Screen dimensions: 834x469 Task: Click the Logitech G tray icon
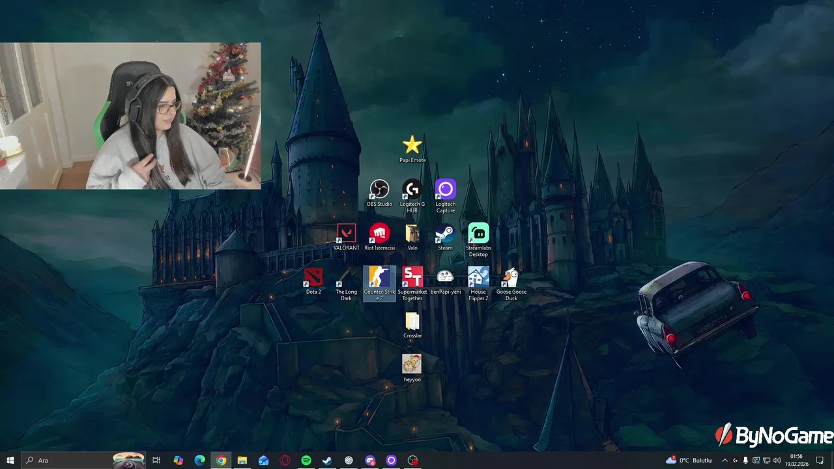tap(735, 461)
